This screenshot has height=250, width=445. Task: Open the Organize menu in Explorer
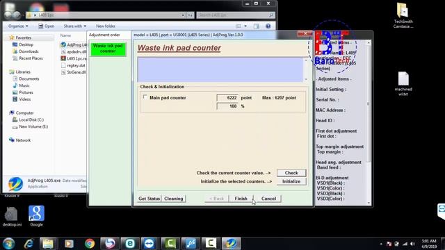click(x=18, y=26)
